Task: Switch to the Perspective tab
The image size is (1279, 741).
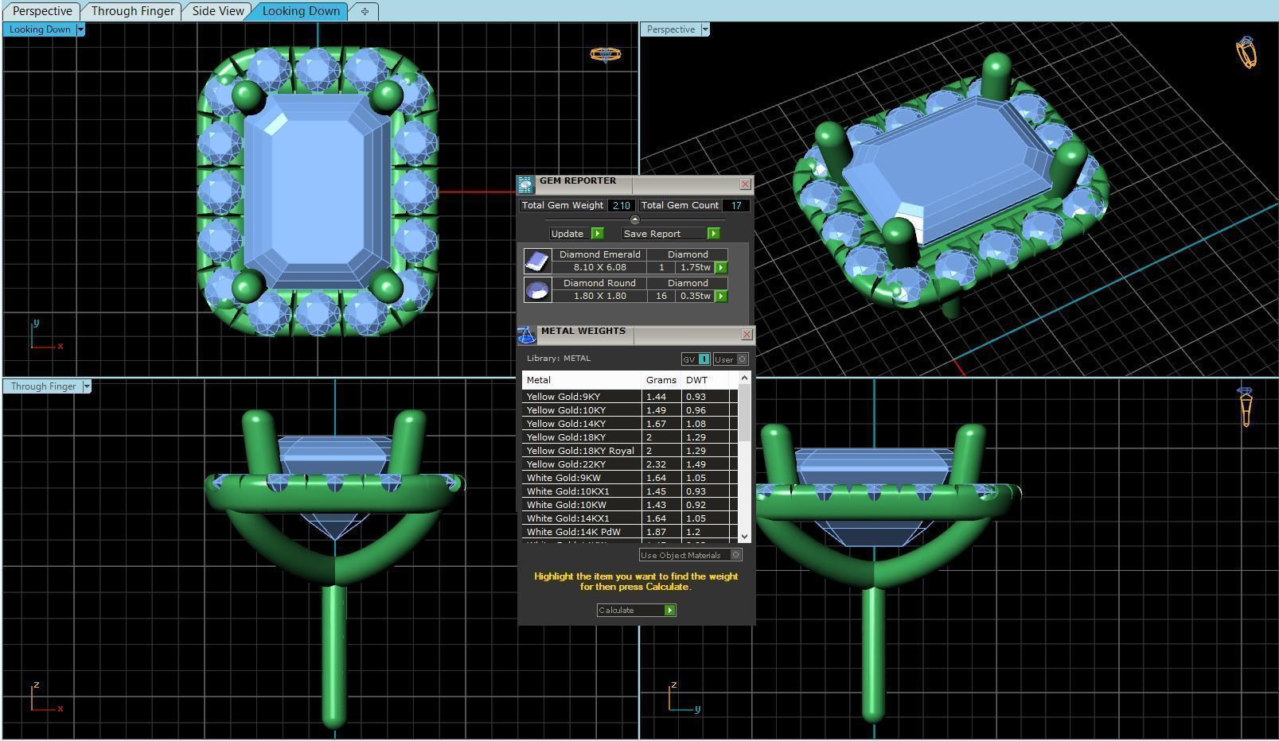Action: 42,11
